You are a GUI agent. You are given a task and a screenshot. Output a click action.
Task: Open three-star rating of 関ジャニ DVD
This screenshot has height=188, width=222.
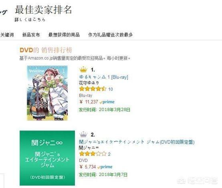(x=93, y=154)
